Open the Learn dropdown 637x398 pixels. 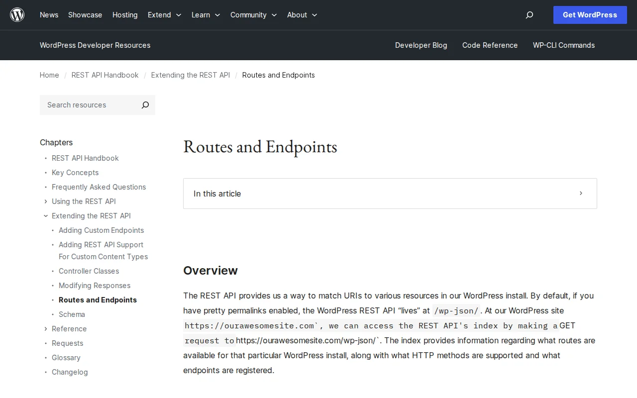tap(206, 15)
